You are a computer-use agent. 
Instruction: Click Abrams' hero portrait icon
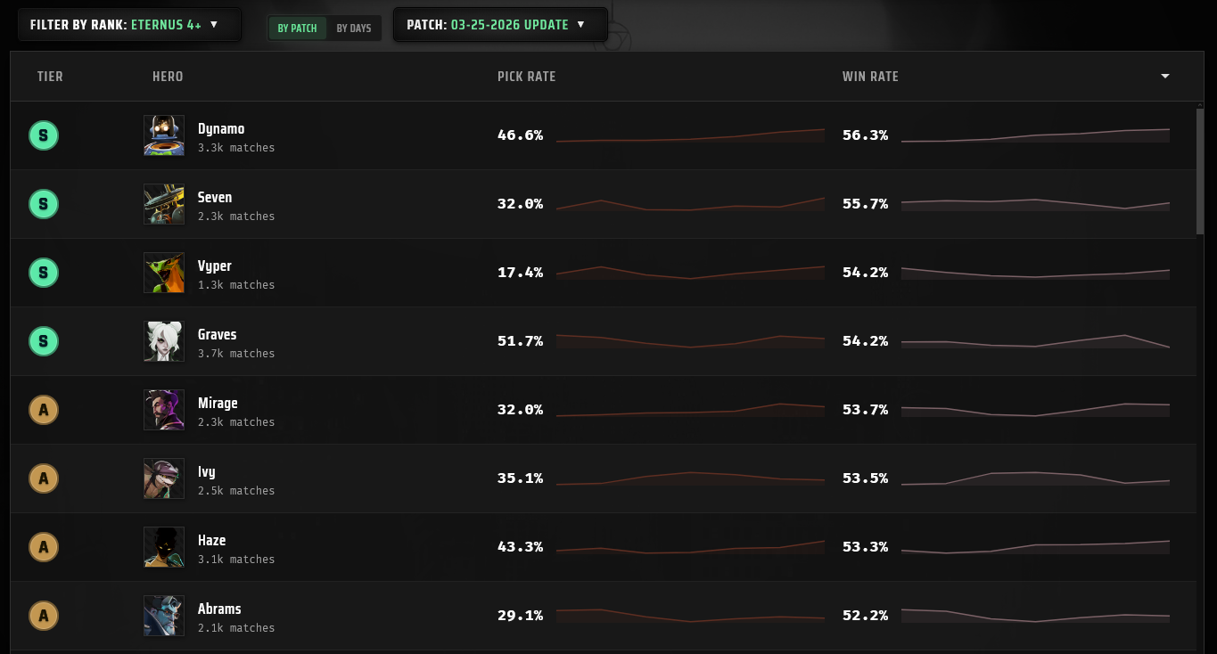(x=164, y=616)
